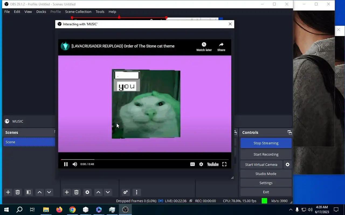Open the Edit menu

coord(17,12)
